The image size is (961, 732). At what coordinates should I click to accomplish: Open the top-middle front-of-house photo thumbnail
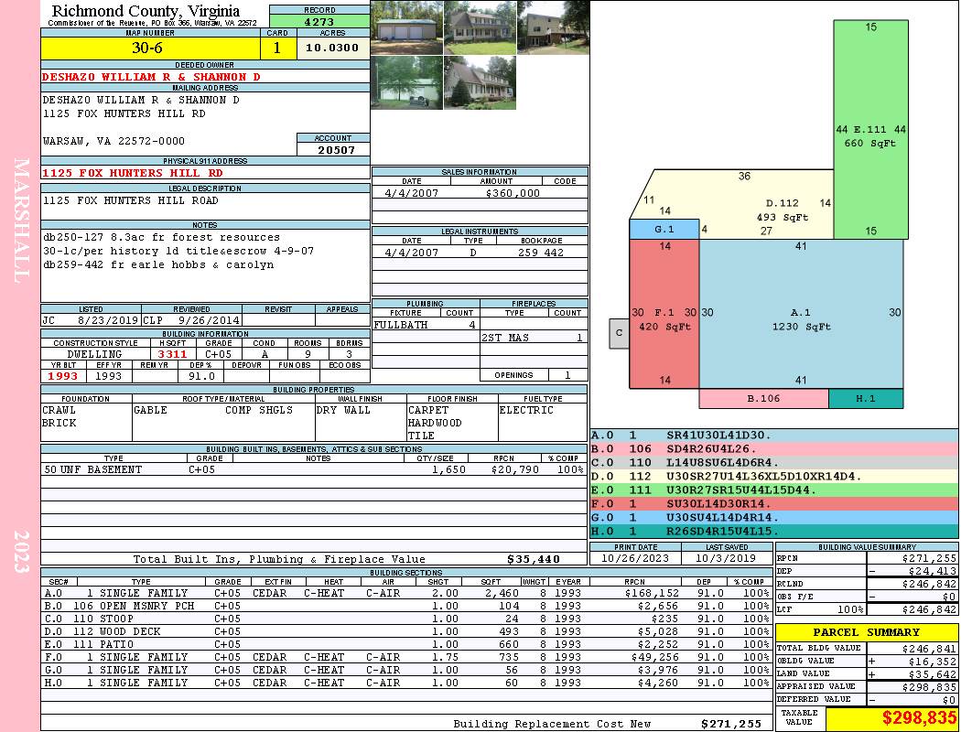480,27
